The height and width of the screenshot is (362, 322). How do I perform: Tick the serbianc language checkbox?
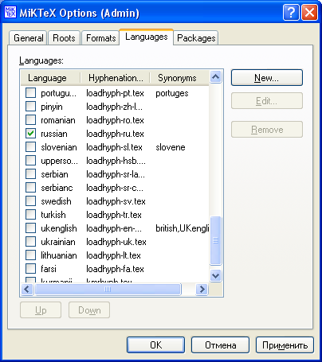[30, 188]
